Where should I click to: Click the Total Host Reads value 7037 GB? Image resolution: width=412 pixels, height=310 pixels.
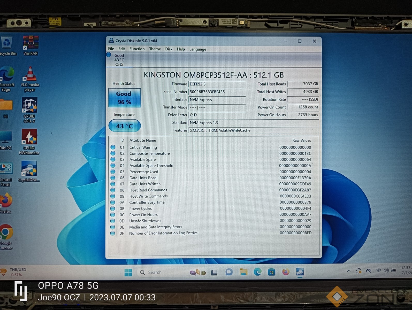click(x=303, y=84)
